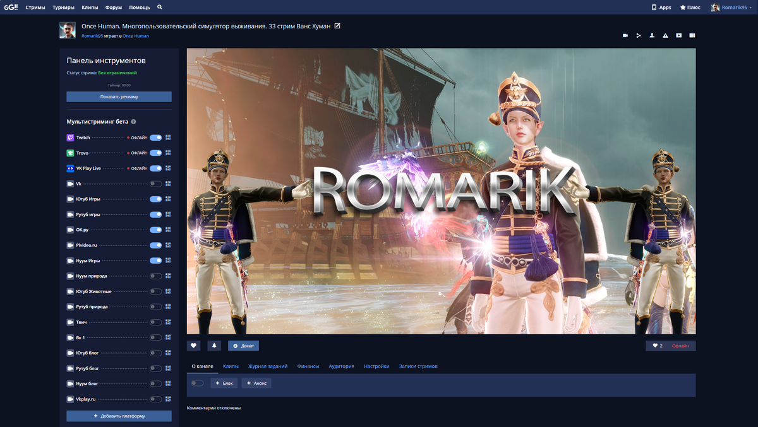Viewport: 758px width, 427px height.
Task: Open settings sliders icon for OK.ру row
Action: 168,230
